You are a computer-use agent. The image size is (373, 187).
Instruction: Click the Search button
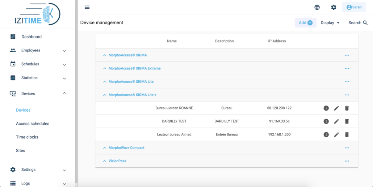tap(358, 22)
